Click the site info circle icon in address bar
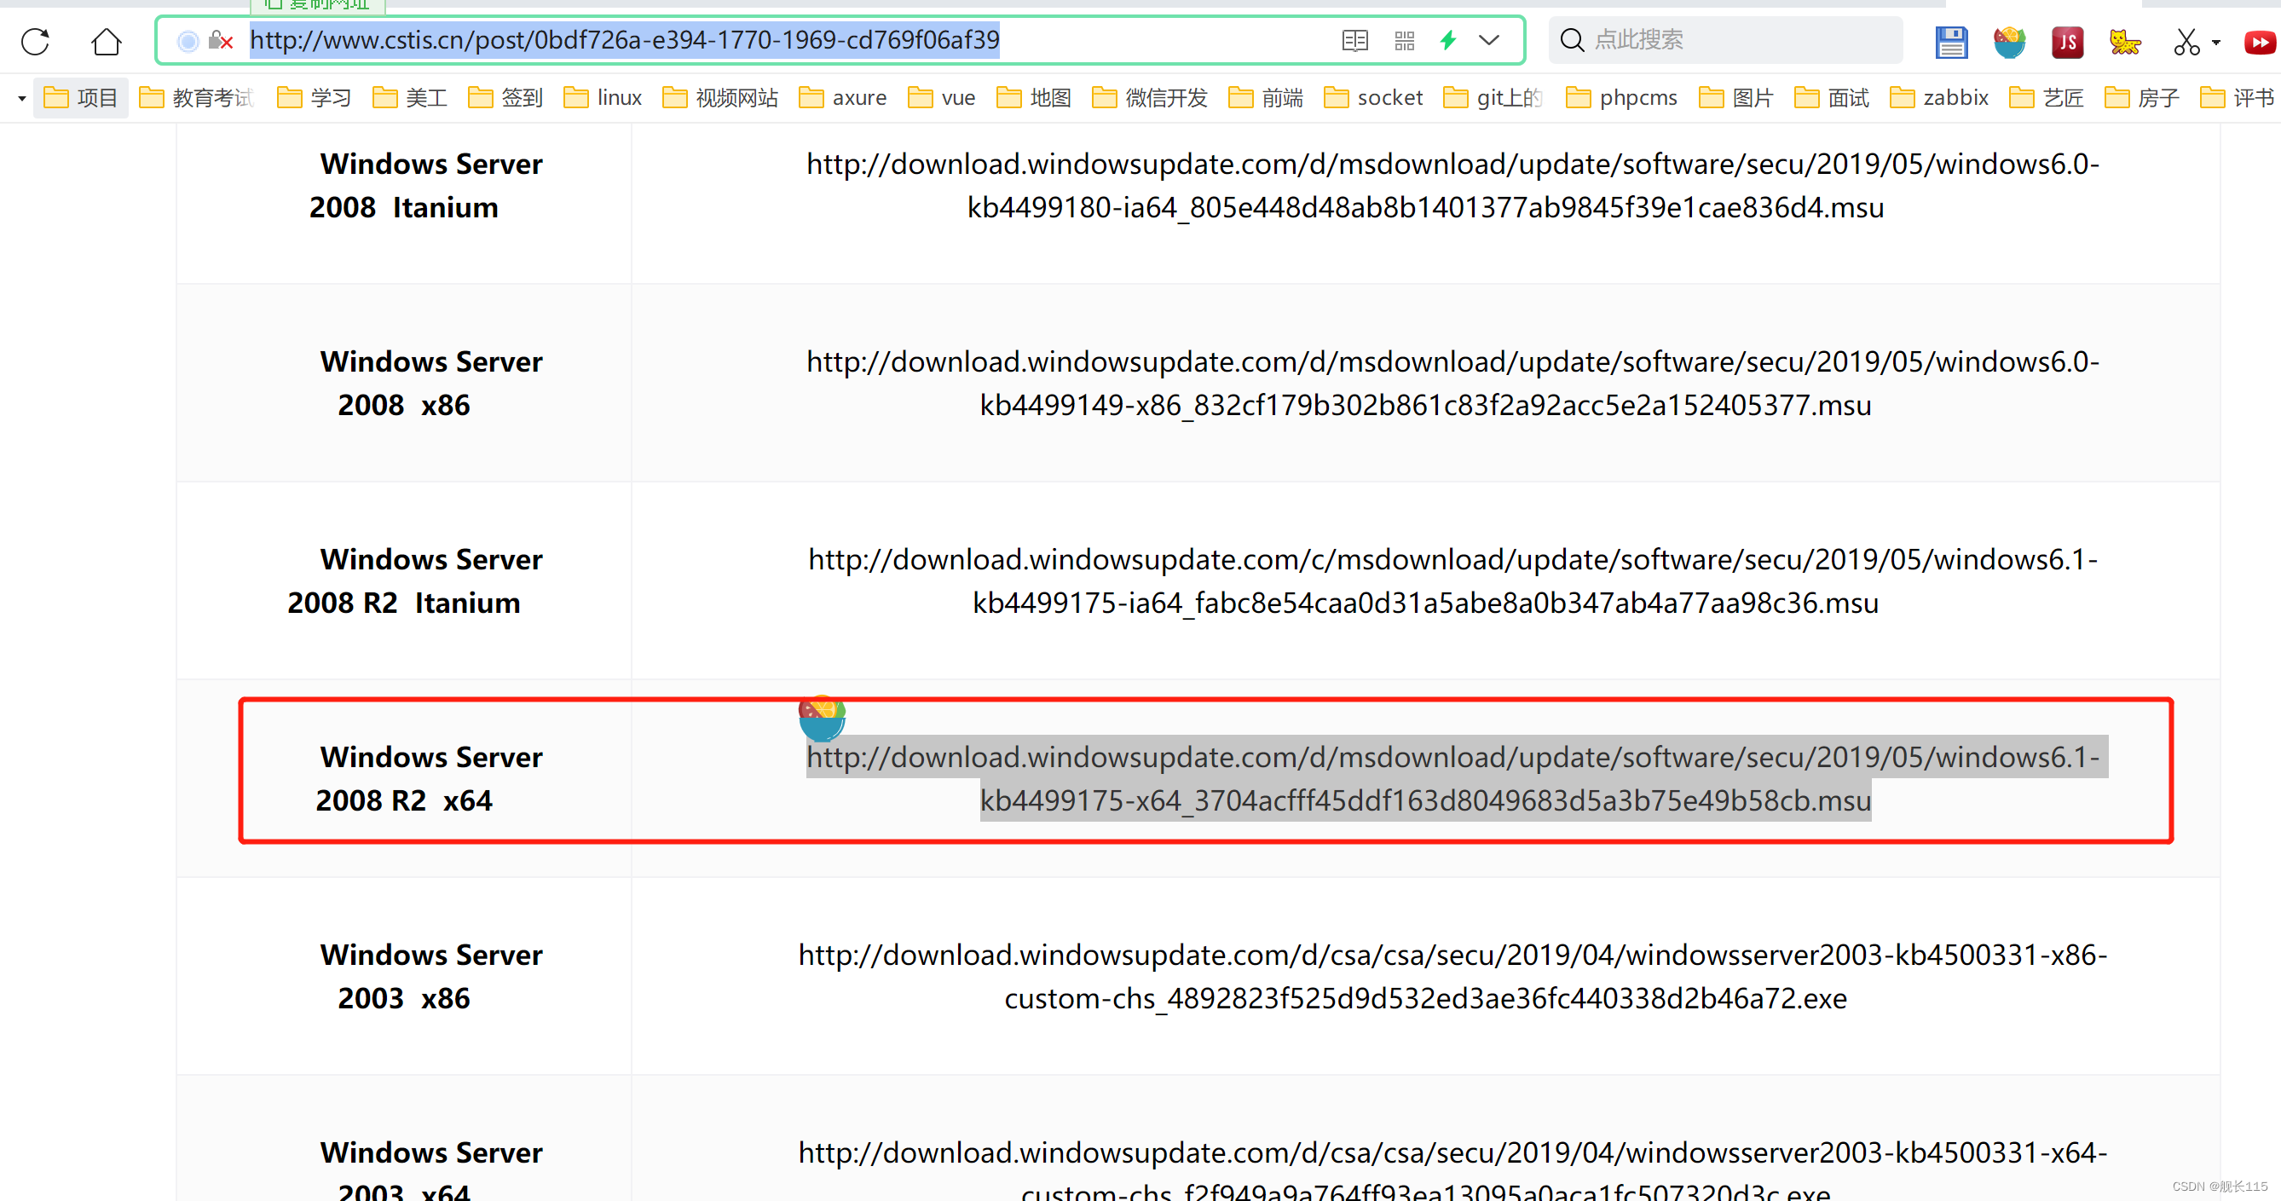This screenshot has height=1201, width=2281. click(188, 41)
